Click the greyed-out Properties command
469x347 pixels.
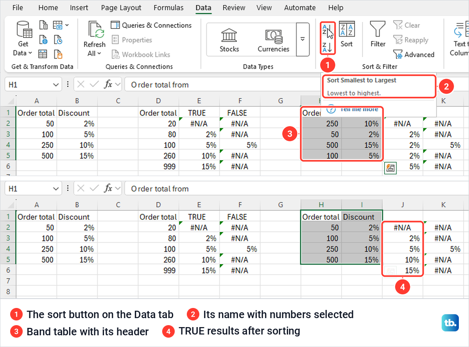point(132,40)
